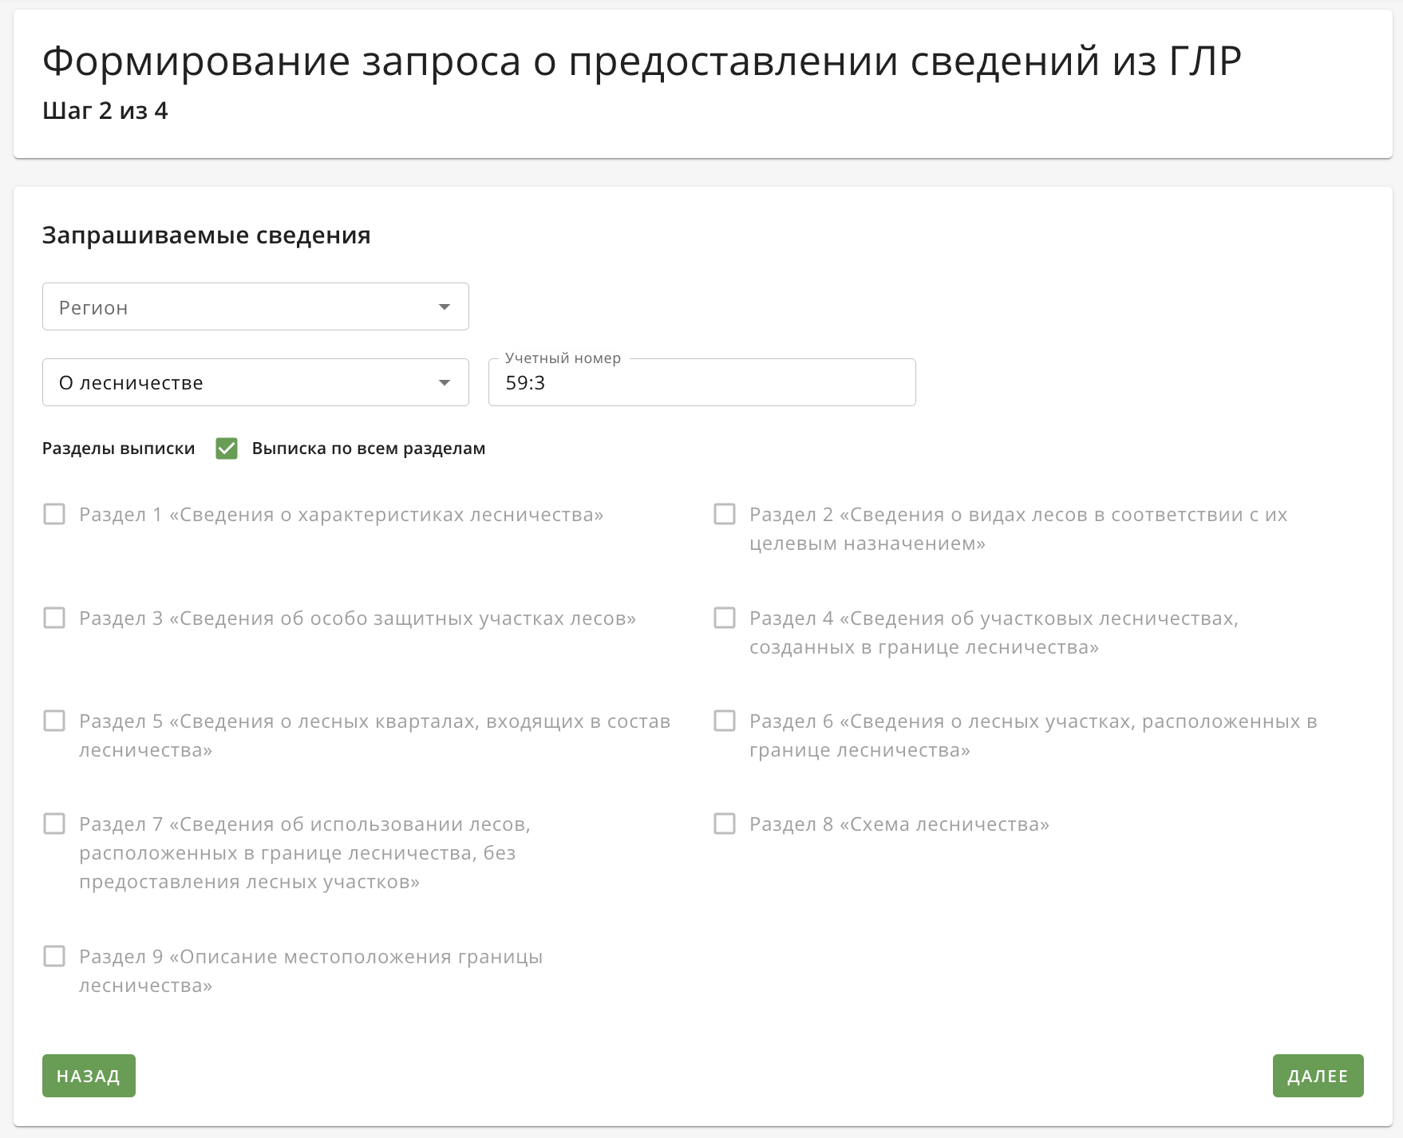Click the arrow icon of О лесничестве
Image resolution: width=1403 pixels, height=1138 pixels.
pyautogui.click(x=445, y=383)
